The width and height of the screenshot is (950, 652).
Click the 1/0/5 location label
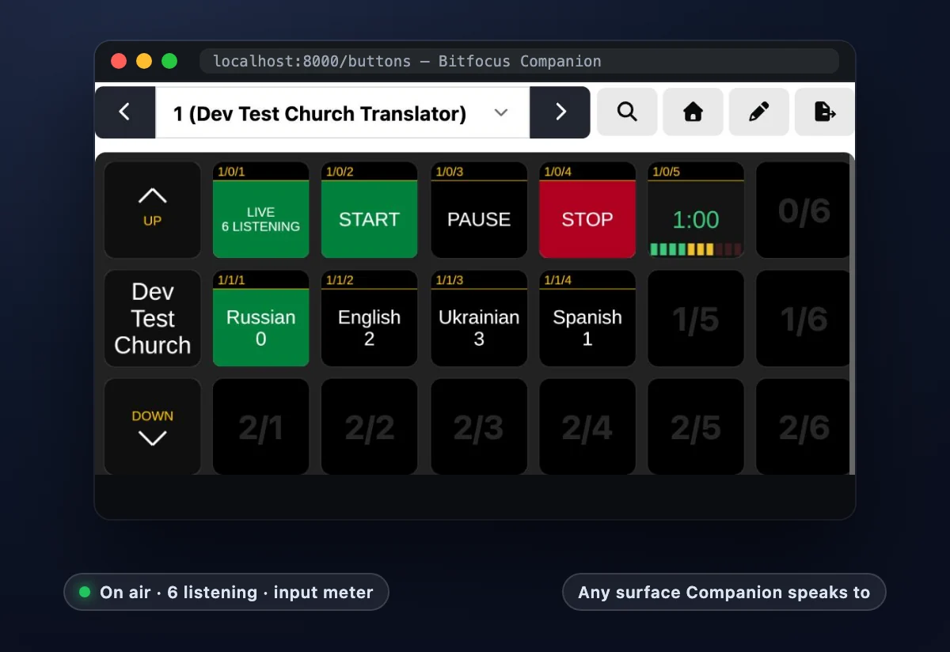tap(666, 172)
